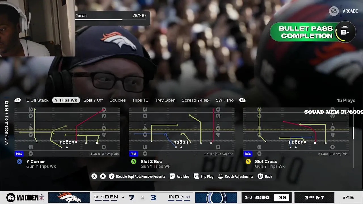The height and width of the screenshot is (204, 363).
Task: Click the A icon in the bottom hint bar
Action: [103, 176]
